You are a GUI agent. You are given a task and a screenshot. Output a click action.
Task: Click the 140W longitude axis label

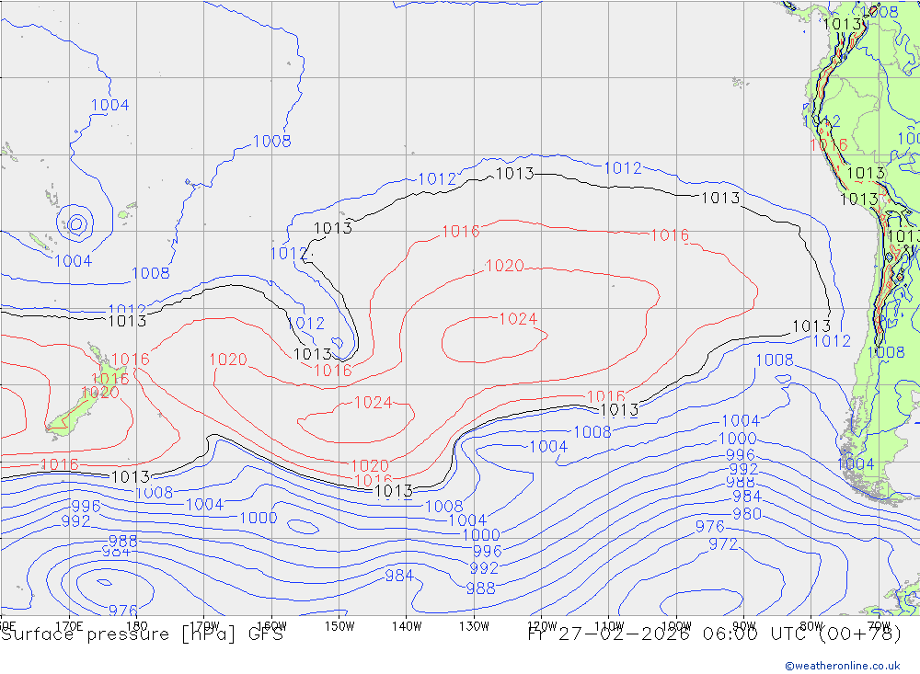[x=407, y=626]
